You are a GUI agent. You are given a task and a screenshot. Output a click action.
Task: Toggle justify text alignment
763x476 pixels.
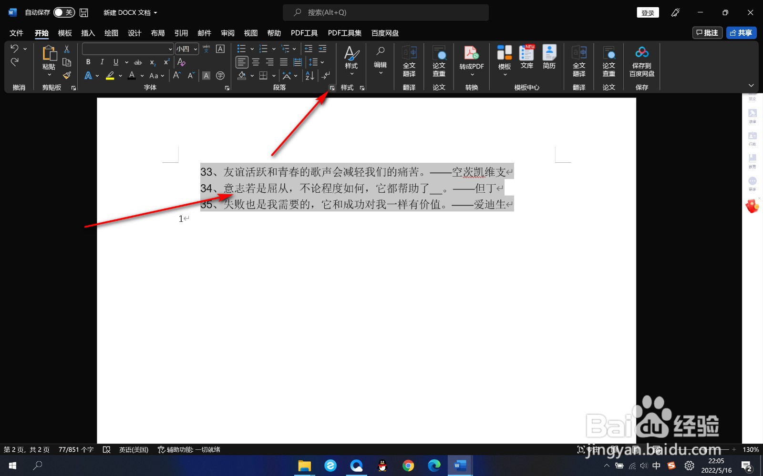(284, 62)
